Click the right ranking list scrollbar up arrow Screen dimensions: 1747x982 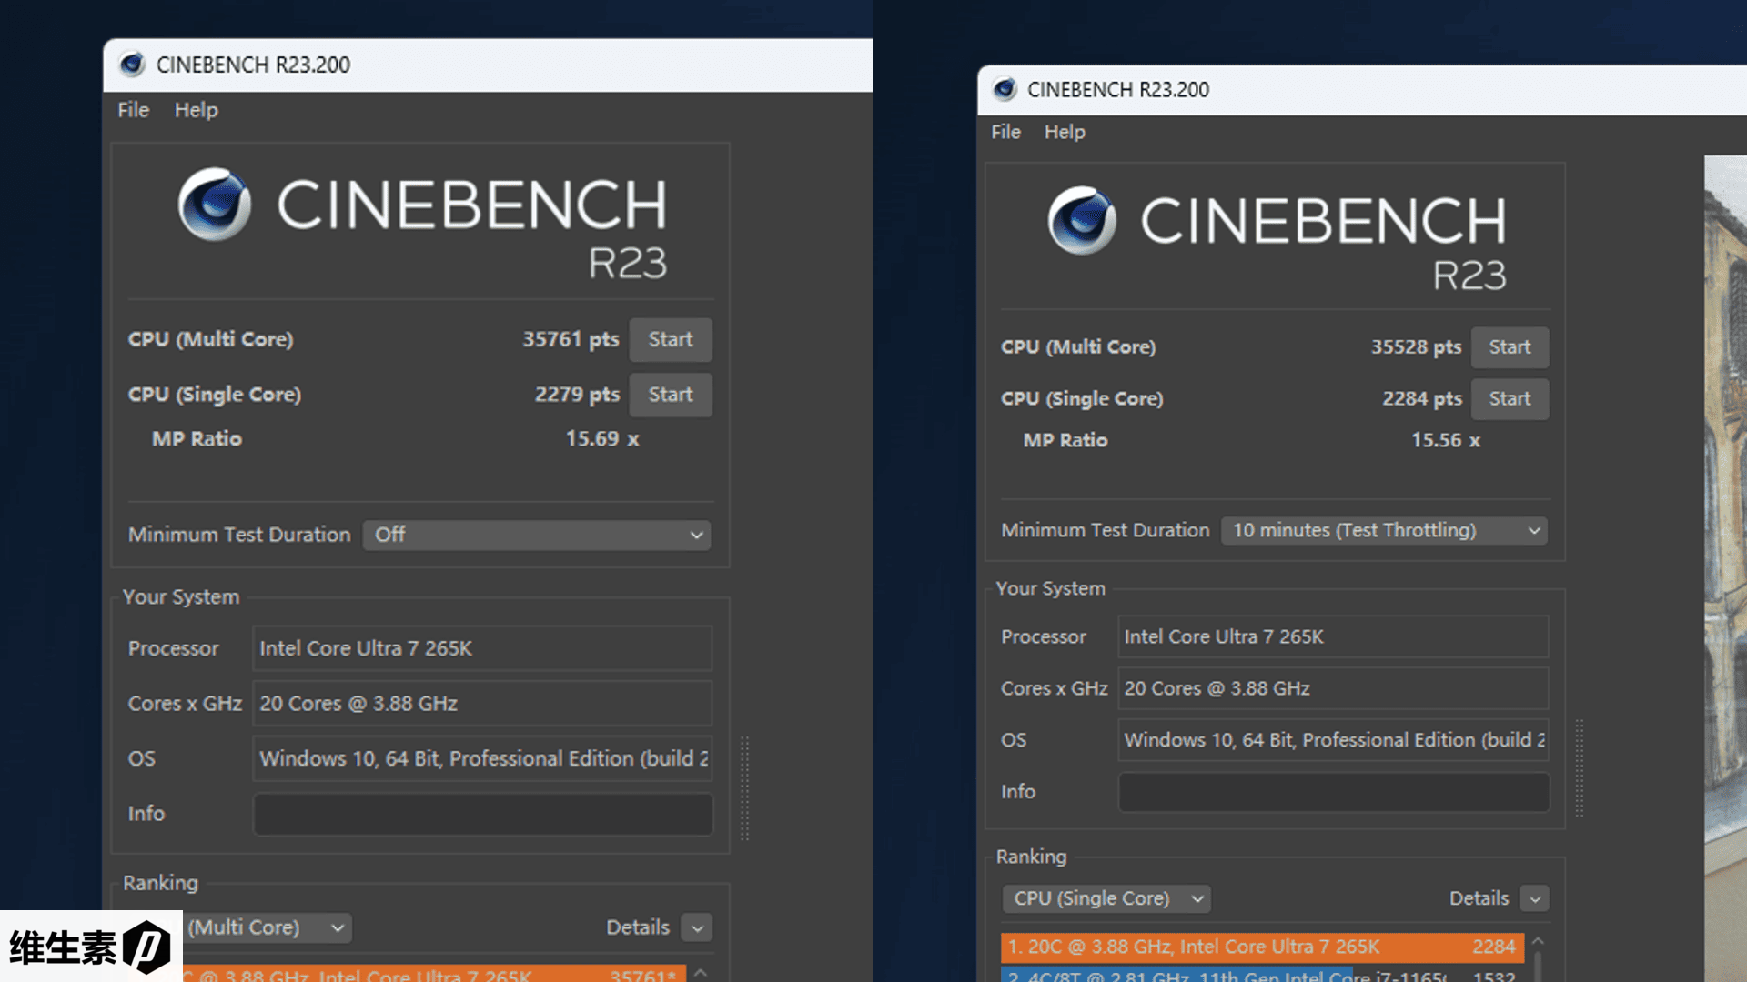point(1538,941)
